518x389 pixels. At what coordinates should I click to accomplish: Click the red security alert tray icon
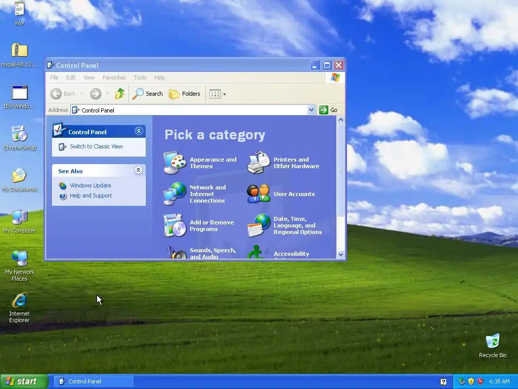coord(481,381)
